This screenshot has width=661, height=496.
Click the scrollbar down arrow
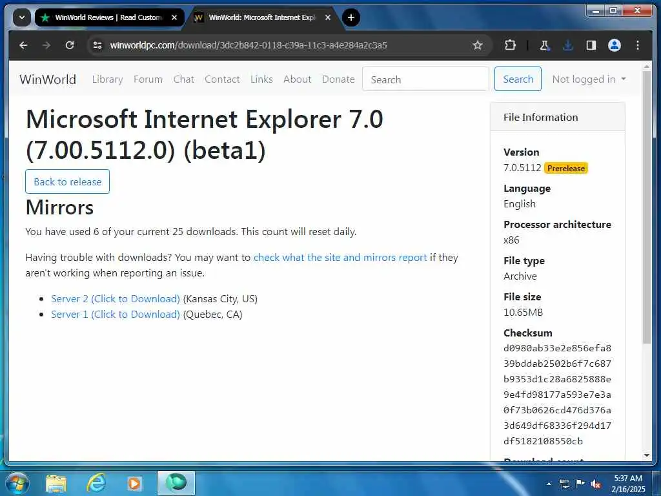[x=647, y=455]
